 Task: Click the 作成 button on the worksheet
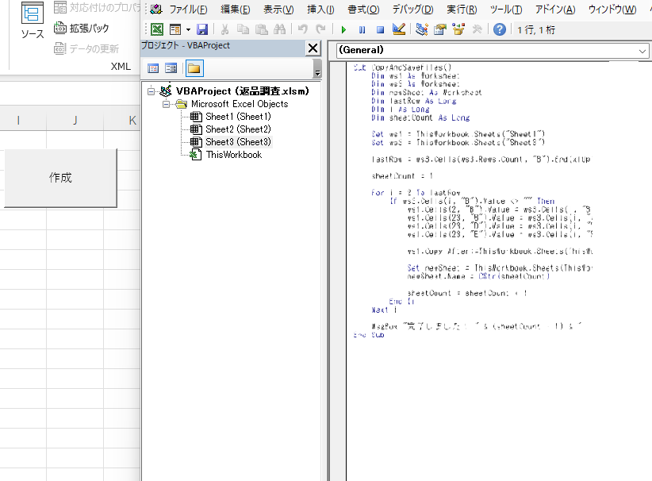point(60,178)
